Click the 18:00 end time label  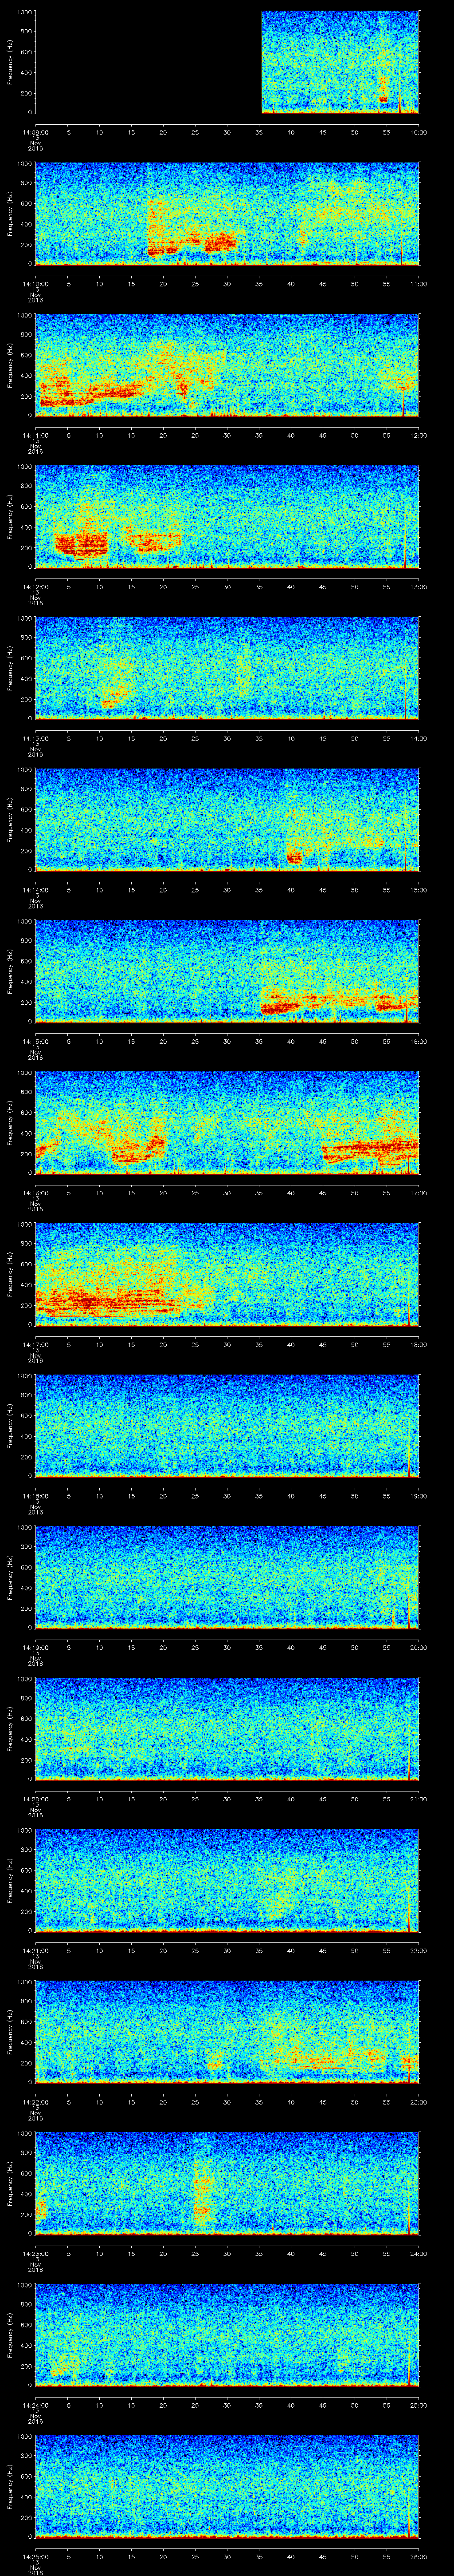click(x=419, y=1344)
